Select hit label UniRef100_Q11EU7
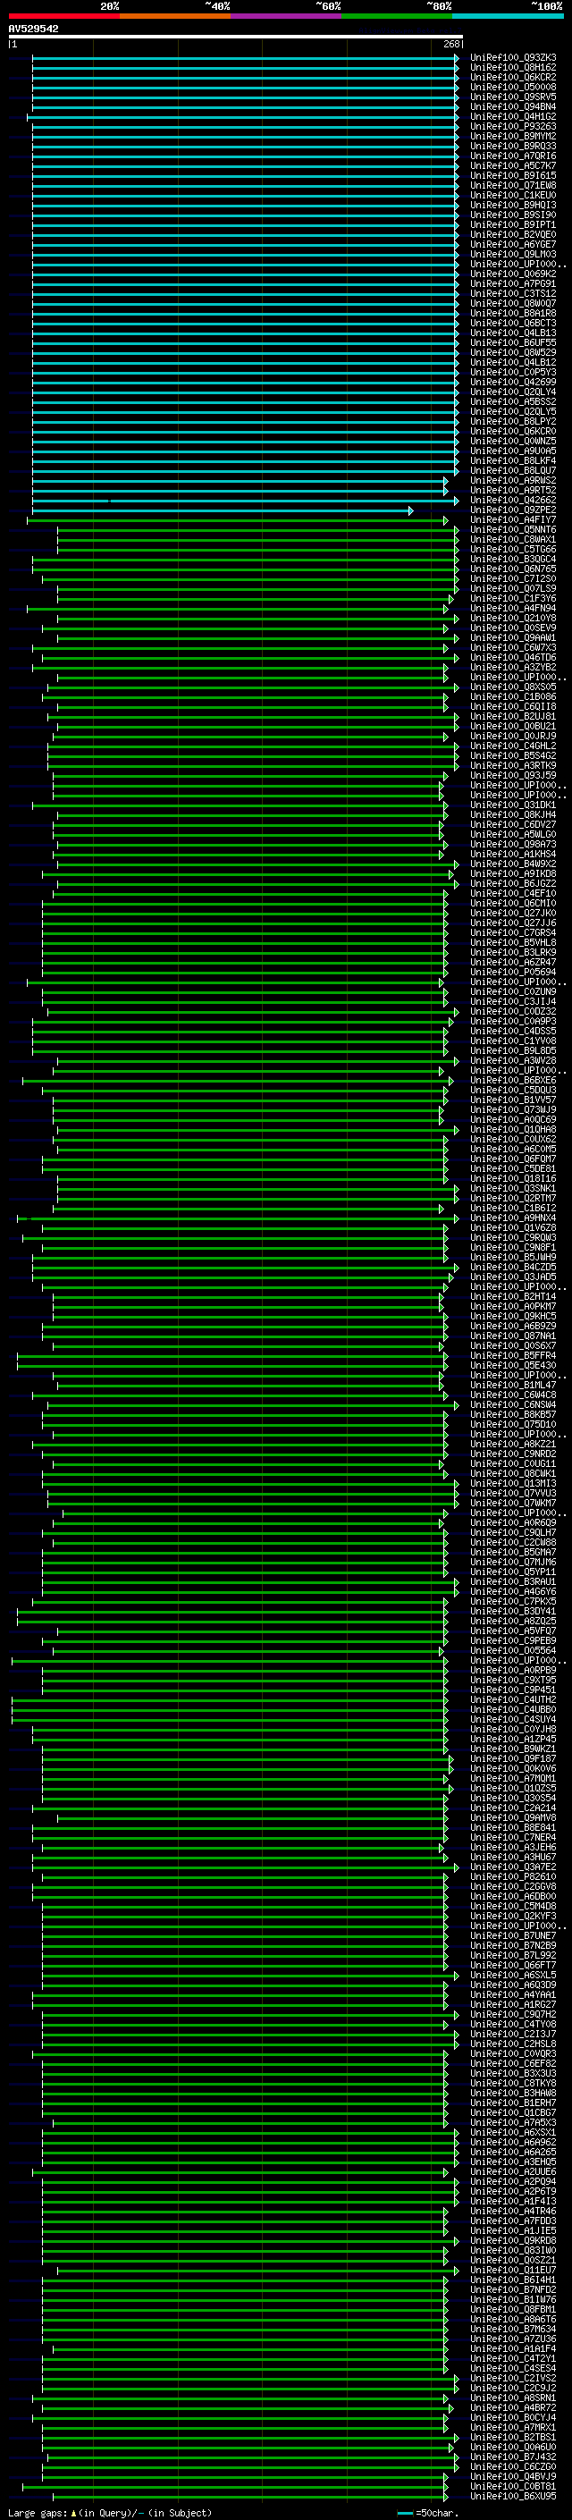The height and width of the screenshot is (2520, 572). (x=513, y=2270)
